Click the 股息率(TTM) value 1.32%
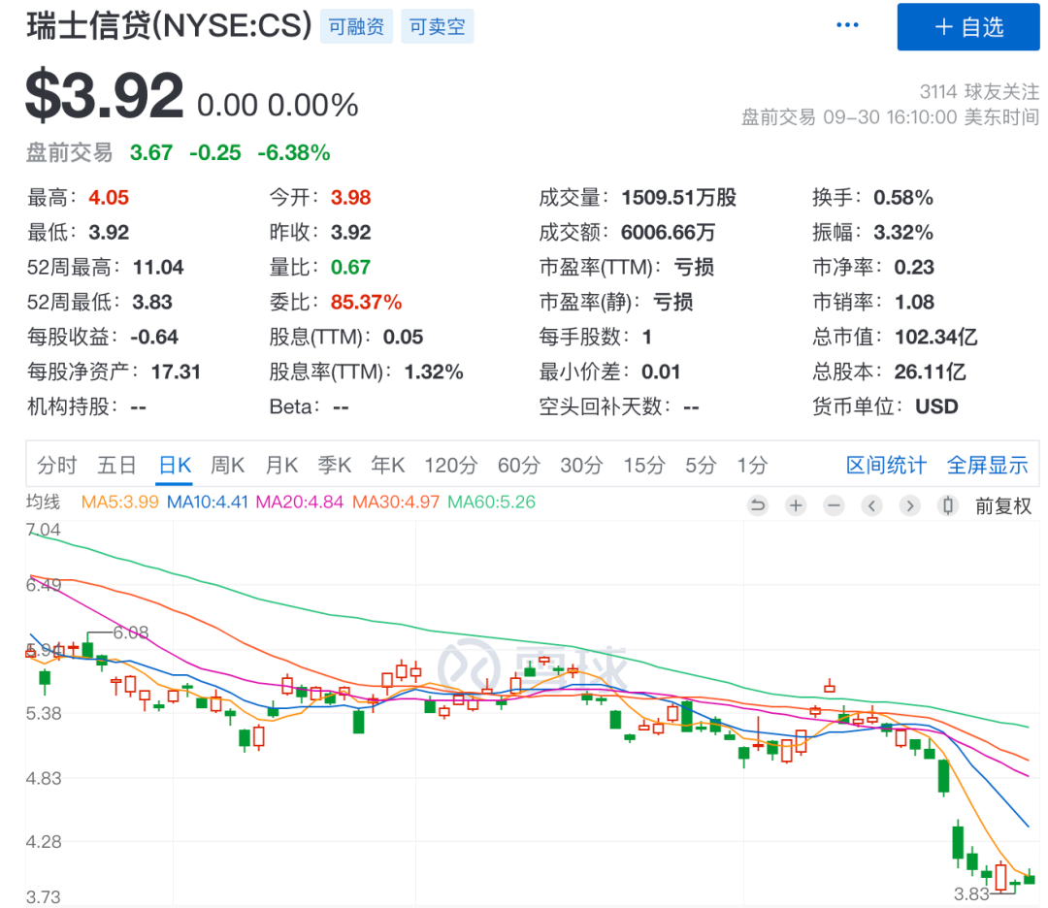The width and height of the screenshot is (1048, 908). tap(434, 372)
